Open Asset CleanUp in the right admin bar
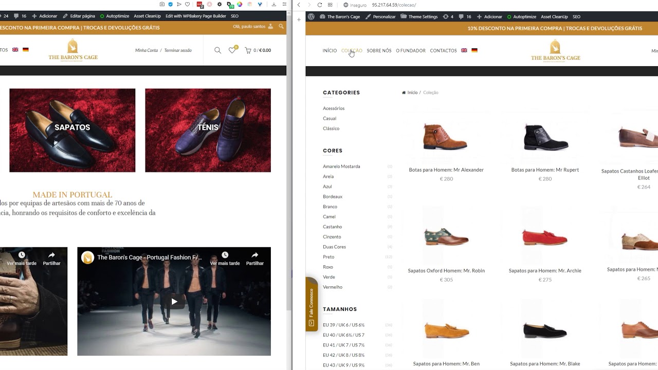 [554, 16]
